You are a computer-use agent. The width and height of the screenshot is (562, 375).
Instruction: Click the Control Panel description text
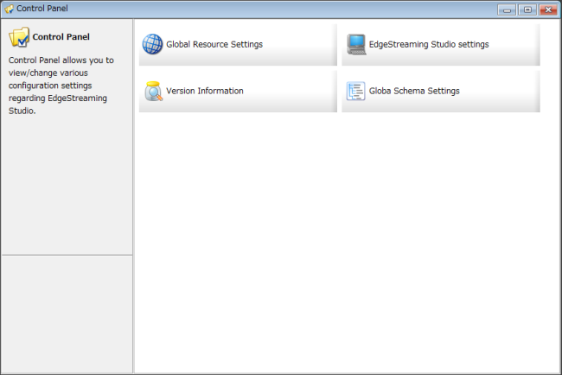pyautogui.click(x=61, y=85)
